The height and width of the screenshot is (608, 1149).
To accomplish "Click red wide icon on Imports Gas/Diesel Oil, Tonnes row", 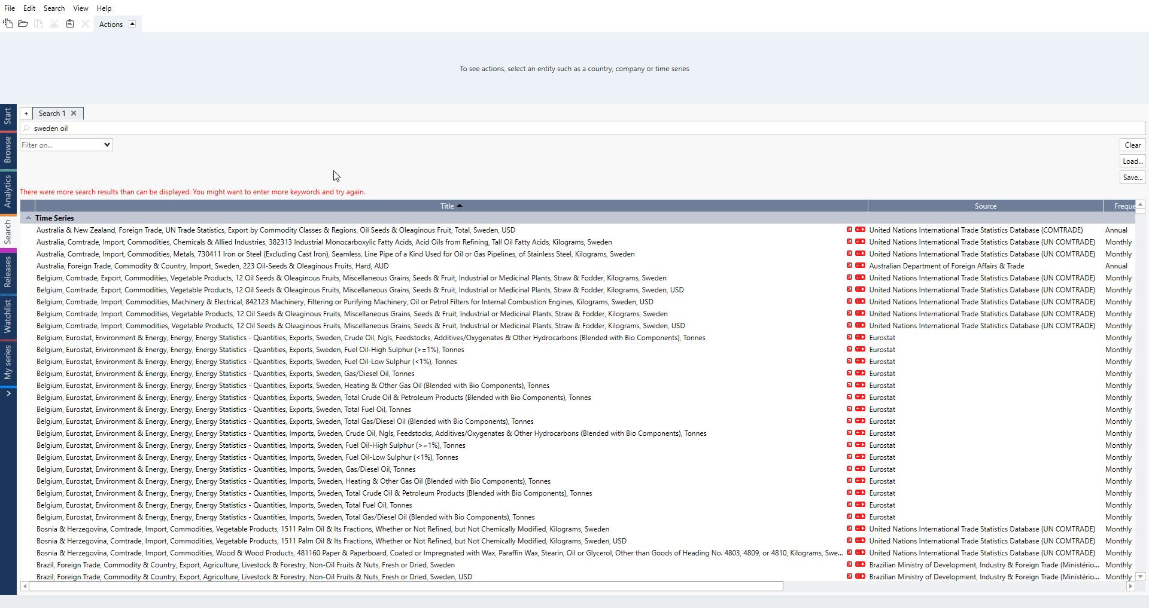I will (860, 469).
